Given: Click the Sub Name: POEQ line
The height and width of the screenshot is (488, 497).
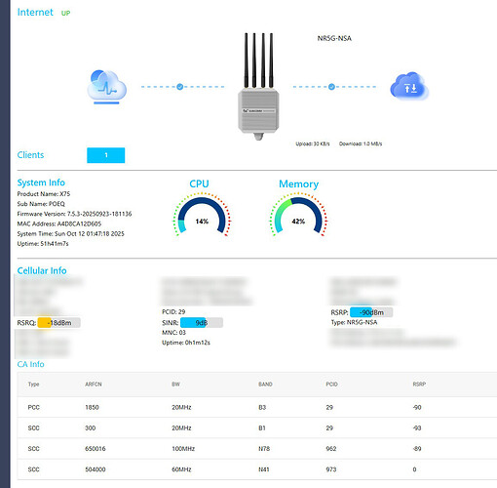Looking at the screenshot, I should pyautogui.click(x=41, y=204).
